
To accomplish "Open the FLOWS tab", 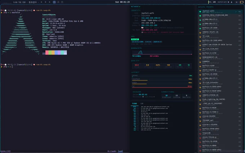I will (134, 104).
